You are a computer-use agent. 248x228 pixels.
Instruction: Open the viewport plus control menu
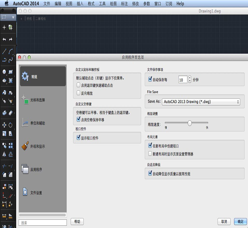coord(21,19)
